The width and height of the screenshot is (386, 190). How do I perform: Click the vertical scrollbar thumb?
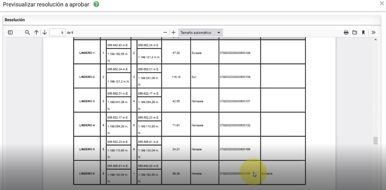pyautogui.click(x=375, y=141)
